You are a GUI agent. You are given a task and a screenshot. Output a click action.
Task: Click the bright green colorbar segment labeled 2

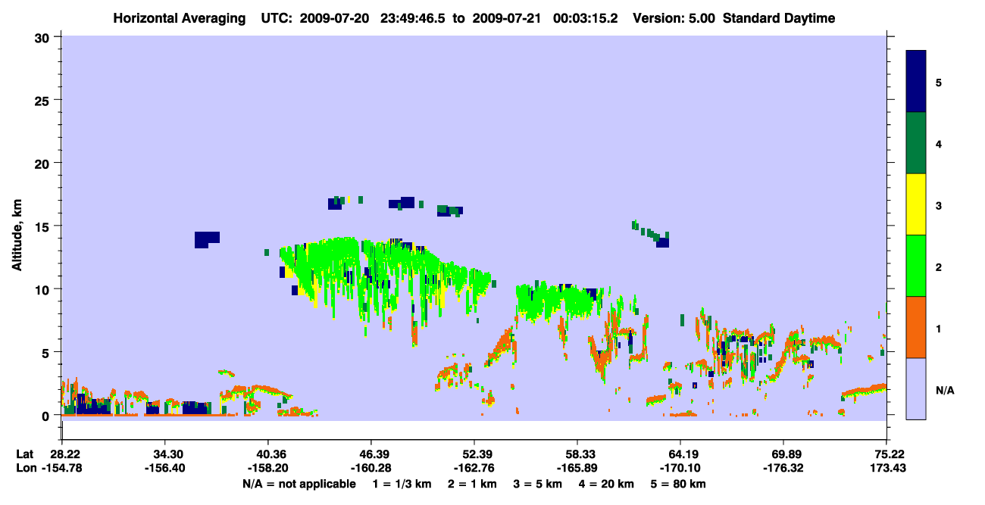916,266
